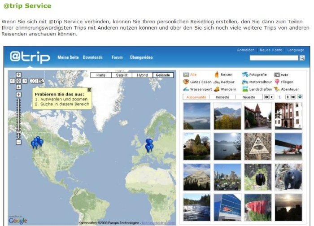Open the Language selector

296,50
